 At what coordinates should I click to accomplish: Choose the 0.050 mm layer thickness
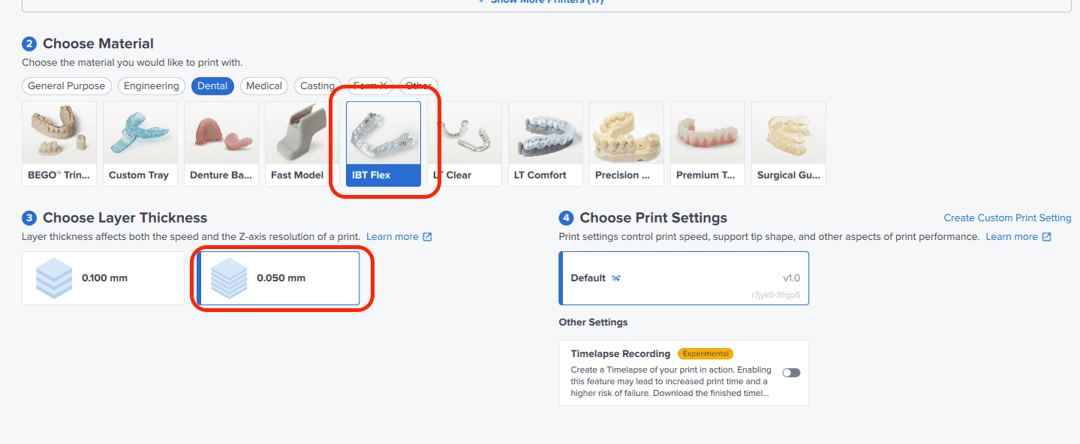point(279,277)
